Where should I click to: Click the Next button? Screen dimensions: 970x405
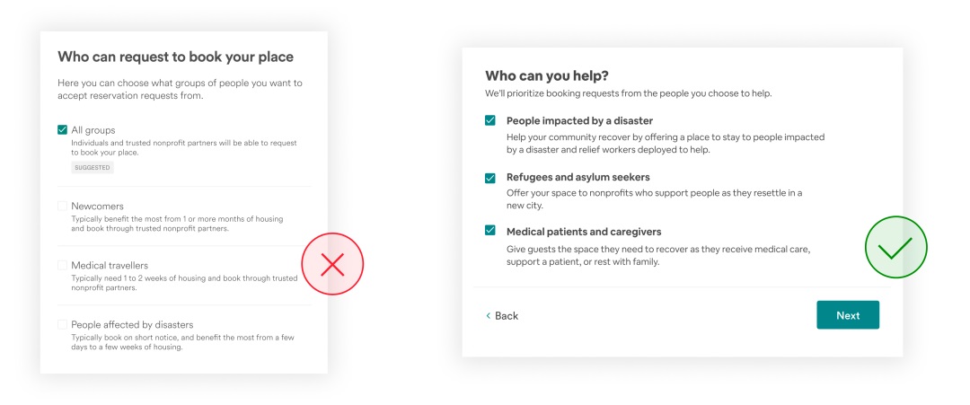click(x=848, y=314)
